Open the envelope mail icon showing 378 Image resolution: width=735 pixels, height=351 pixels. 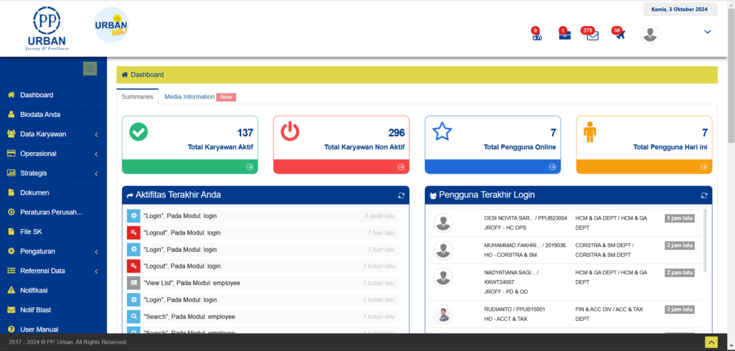tap(592, 35)
